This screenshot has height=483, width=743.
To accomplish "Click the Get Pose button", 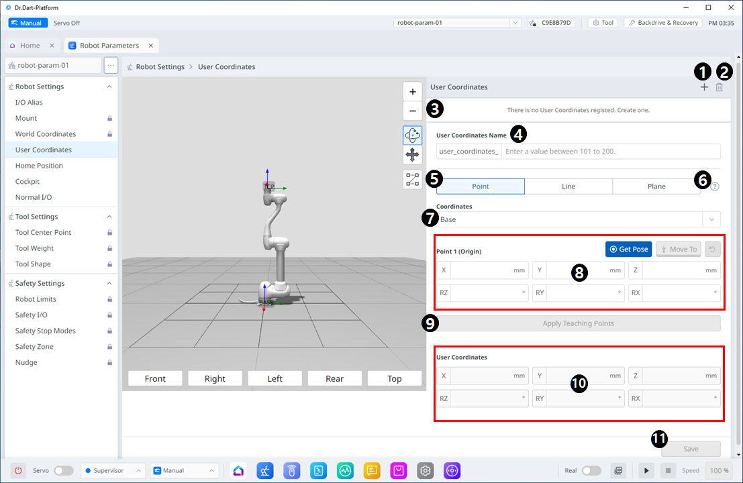I will [628, 250].
